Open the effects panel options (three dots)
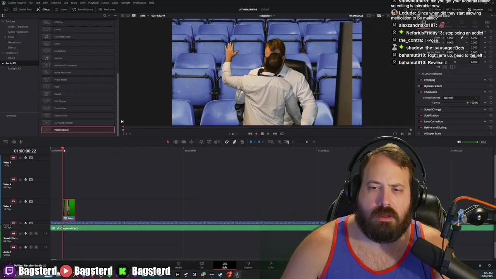496x279 pixels. pyautogui.click(x=115, y=15)
